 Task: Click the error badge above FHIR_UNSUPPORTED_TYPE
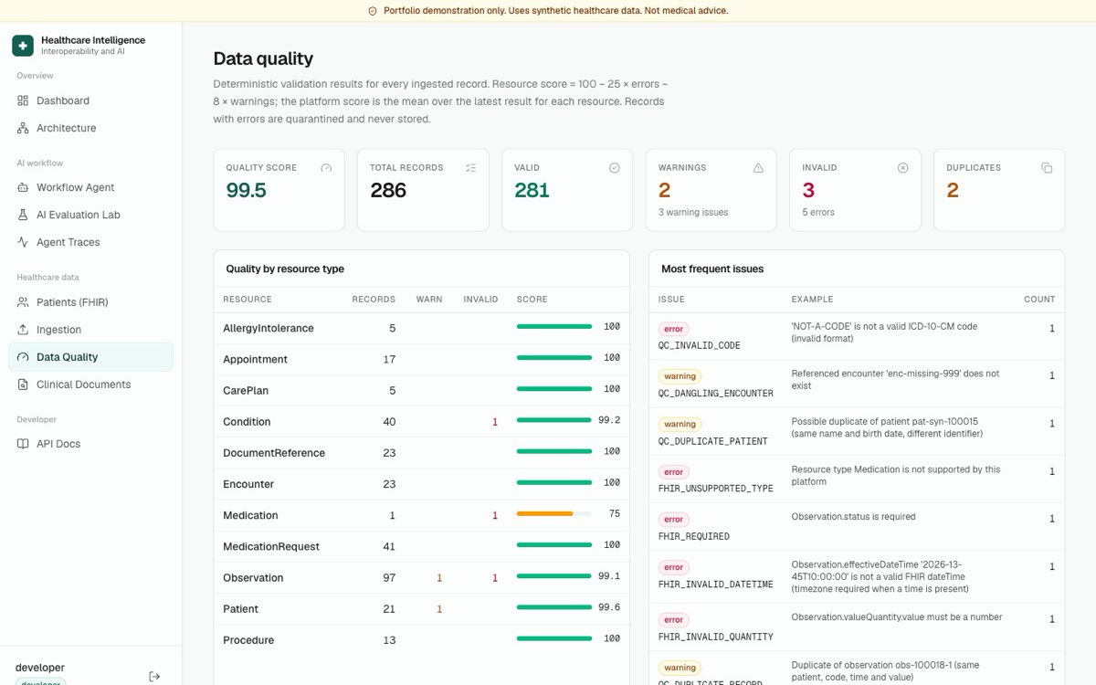coord(674,472)
